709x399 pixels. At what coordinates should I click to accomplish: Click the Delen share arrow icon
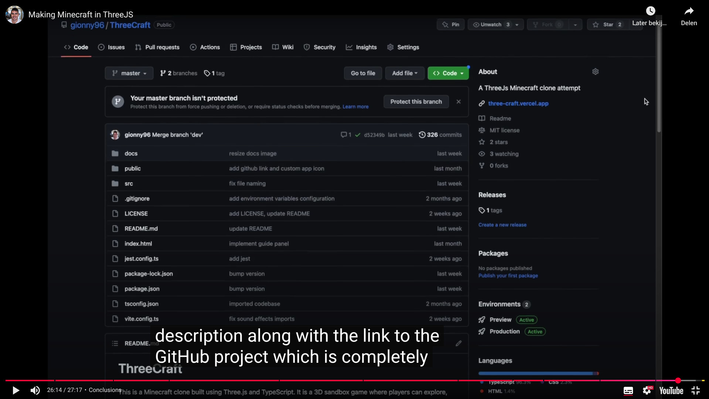(x=689, y=11)
